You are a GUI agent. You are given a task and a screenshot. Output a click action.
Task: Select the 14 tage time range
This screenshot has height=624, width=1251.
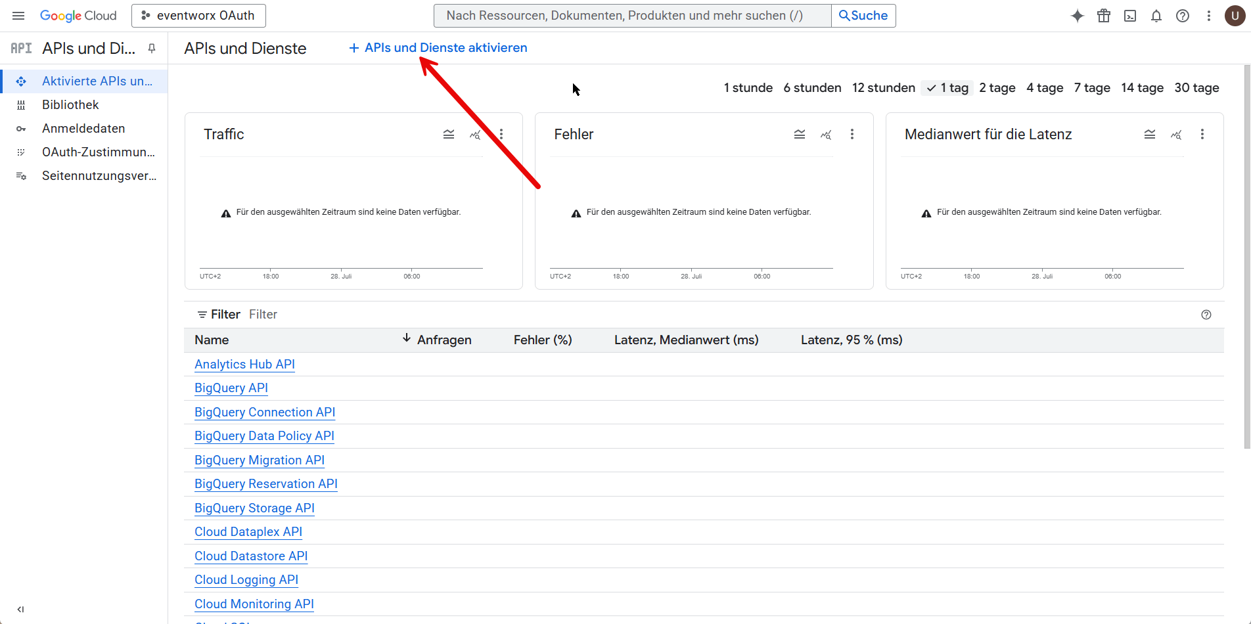[1142, 88]
